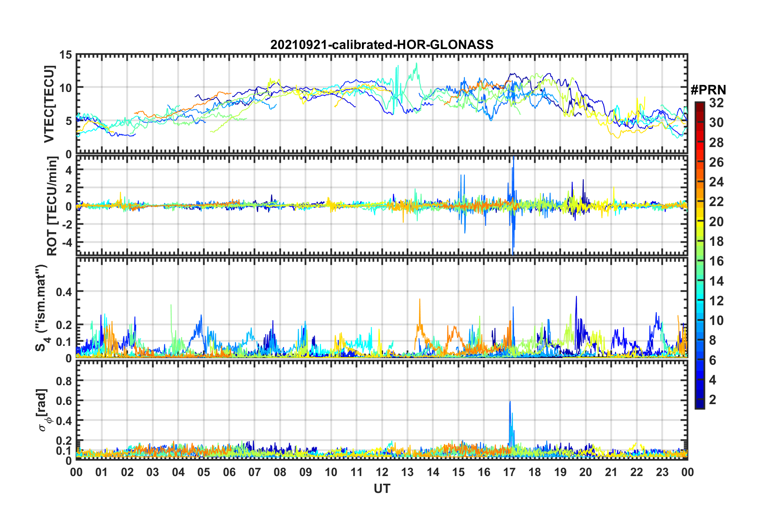Viewport: 764px width, 511px height.
Task: Select x-axis tick label 03
Action: tap(153, 472)
